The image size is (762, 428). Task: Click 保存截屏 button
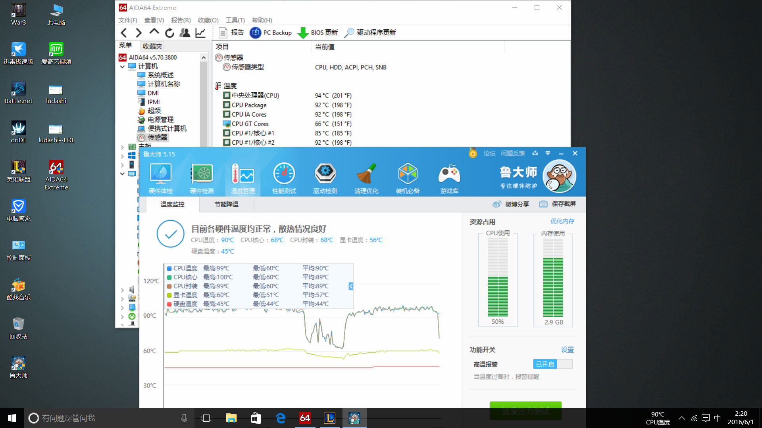click(558, 204)
